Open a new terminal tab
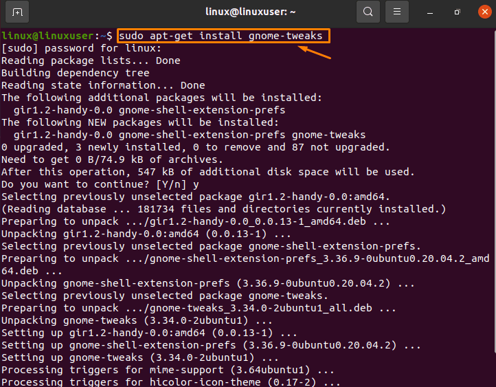496x387 pixels. pos(17,12)
